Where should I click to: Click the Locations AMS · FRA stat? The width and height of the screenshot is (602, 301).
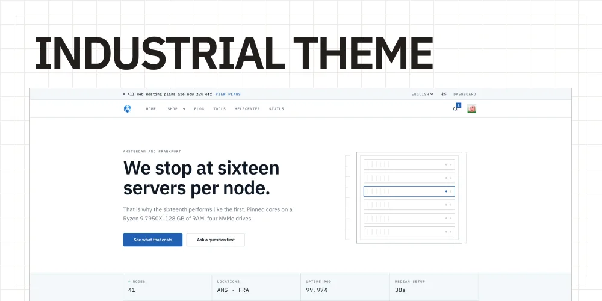(256, 286)
